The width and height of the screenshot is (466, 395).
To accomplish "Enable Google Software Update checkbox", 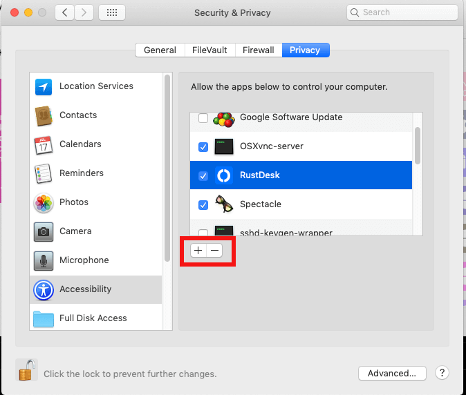I will (x=203, y=118).
